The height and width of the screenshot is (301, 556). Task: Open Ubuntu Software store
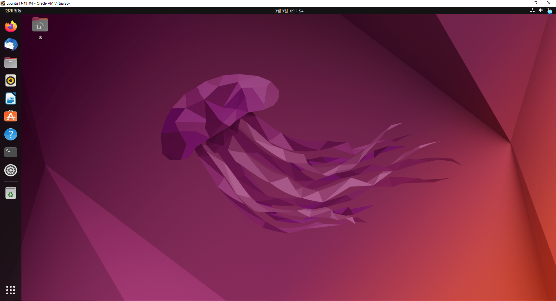[x=11, y=116]
